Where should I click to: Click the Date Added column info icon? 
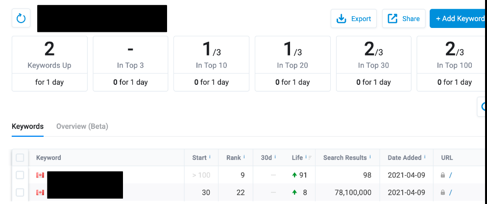point(425,157)
